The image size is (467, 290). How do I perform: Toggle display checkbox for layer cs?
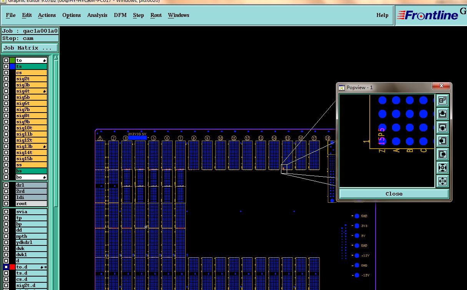pos(6,73)
